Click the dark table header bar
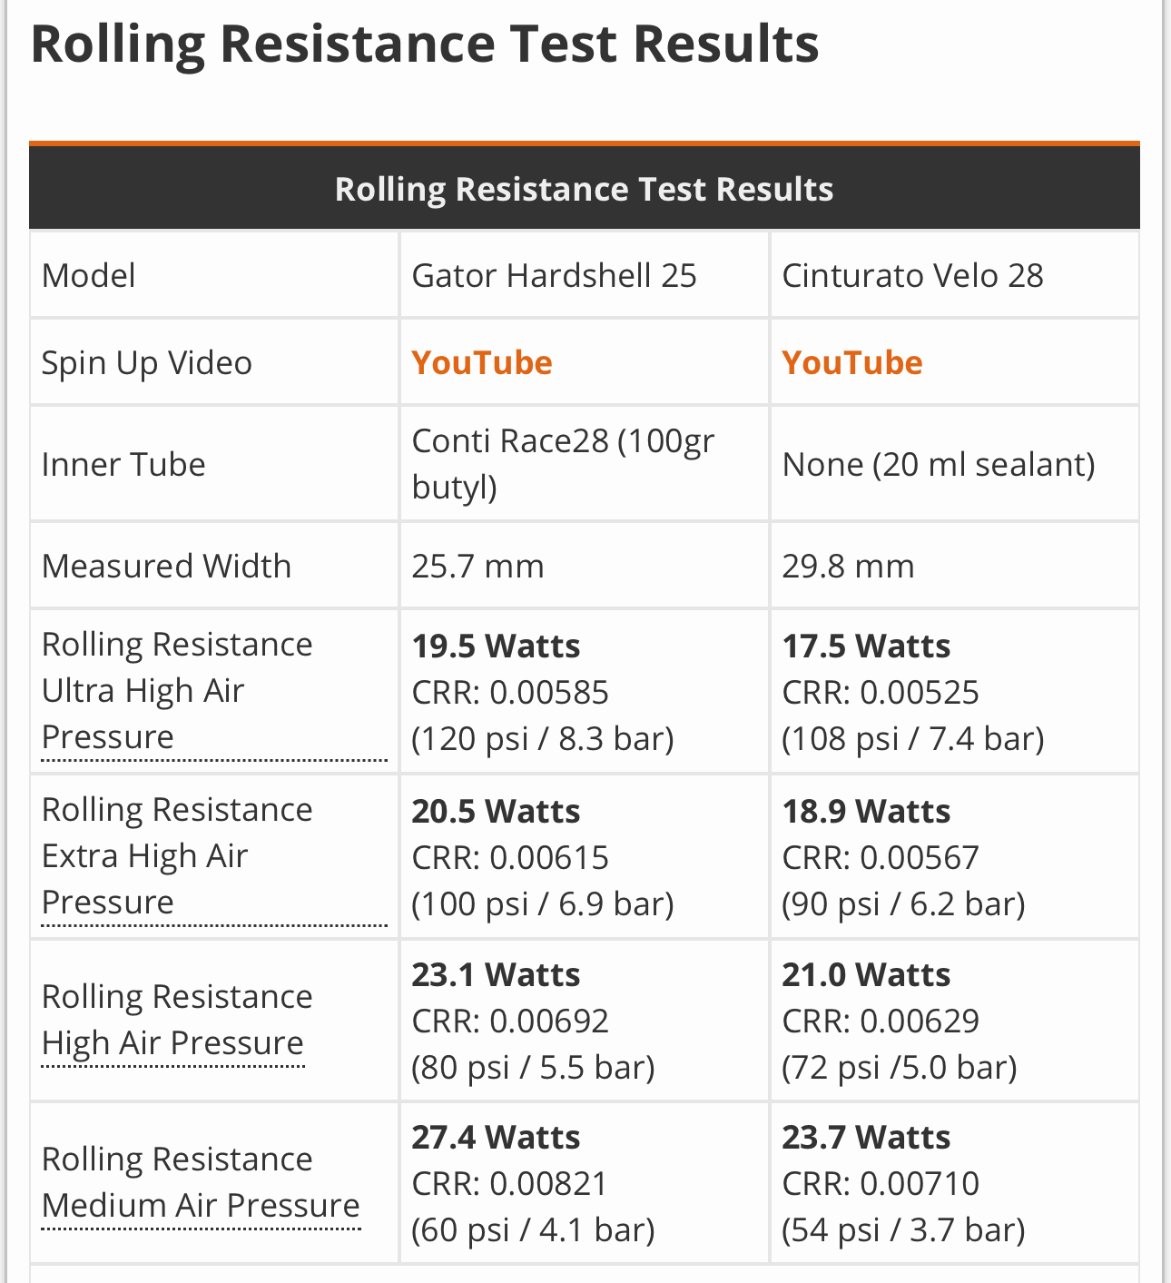 (584, 189)
